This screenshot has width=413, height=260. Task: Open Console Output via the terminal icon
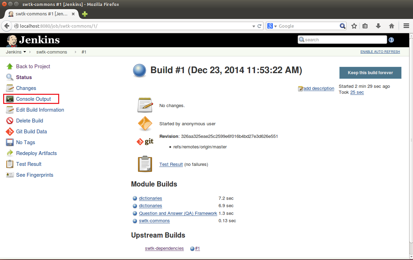(x=9, y=99)
